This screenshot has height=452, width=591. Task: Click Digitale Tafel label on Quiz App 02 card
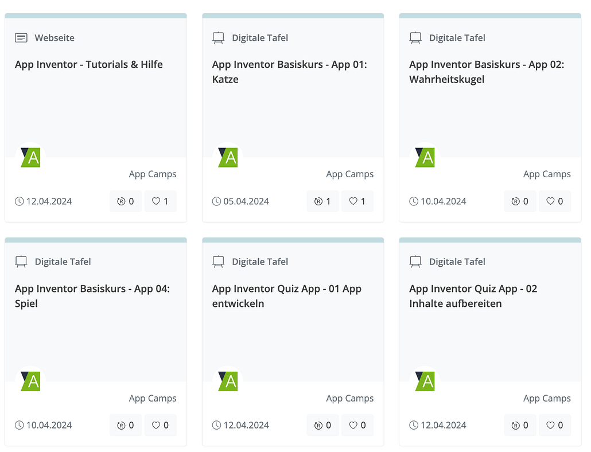tap(457, 262)
